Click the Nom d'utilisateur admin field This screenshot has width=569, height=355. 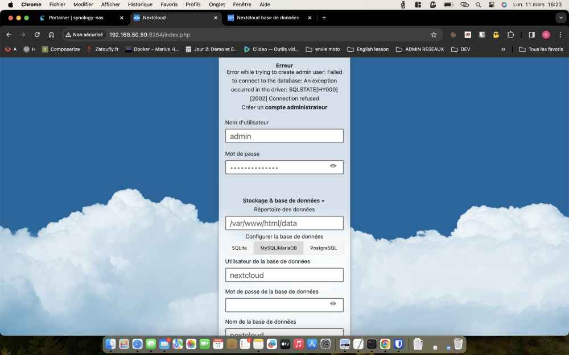(x=284, y=136)
